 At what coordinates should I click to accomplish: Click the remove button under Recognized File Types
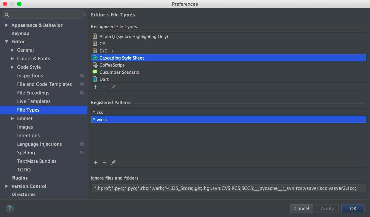pyautogui.click(x=104, y=87)
